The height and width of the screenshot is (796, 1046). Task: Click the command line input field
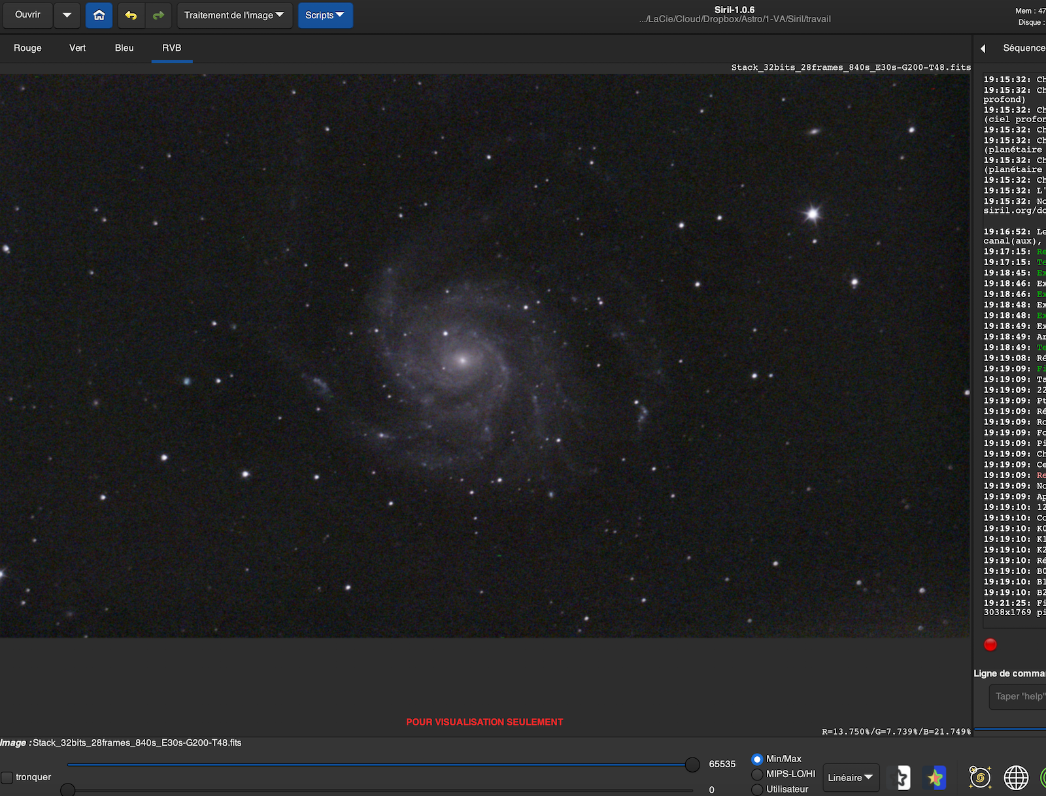click(x=1018, y=697)
